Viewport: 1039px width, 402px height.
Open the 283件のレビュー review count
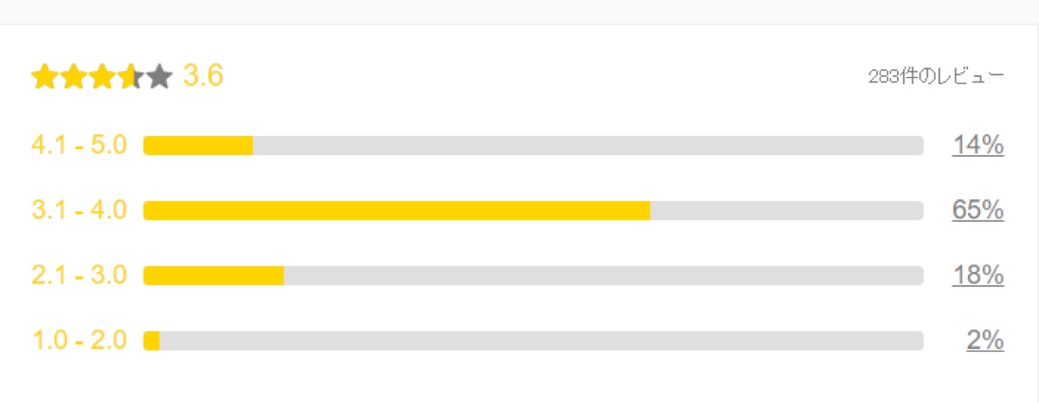click(936, 77)
